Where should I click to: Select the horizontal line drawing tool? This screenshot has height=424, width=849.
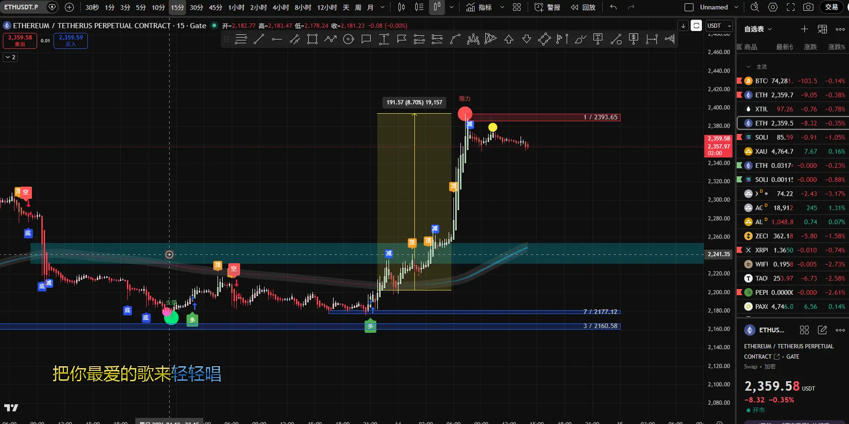click(x=277, y=39)
